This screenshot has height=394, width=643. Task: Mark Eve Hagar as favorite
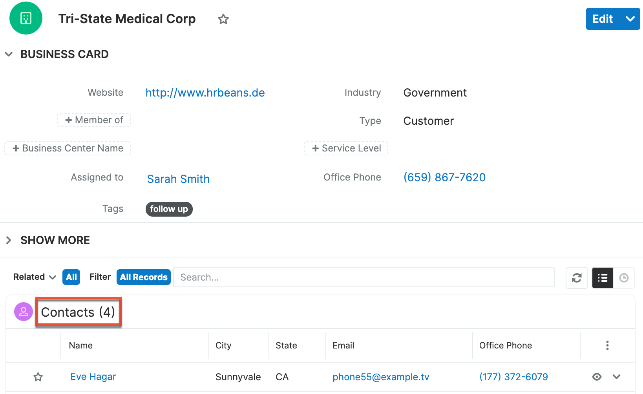click(x=38, y=377)
